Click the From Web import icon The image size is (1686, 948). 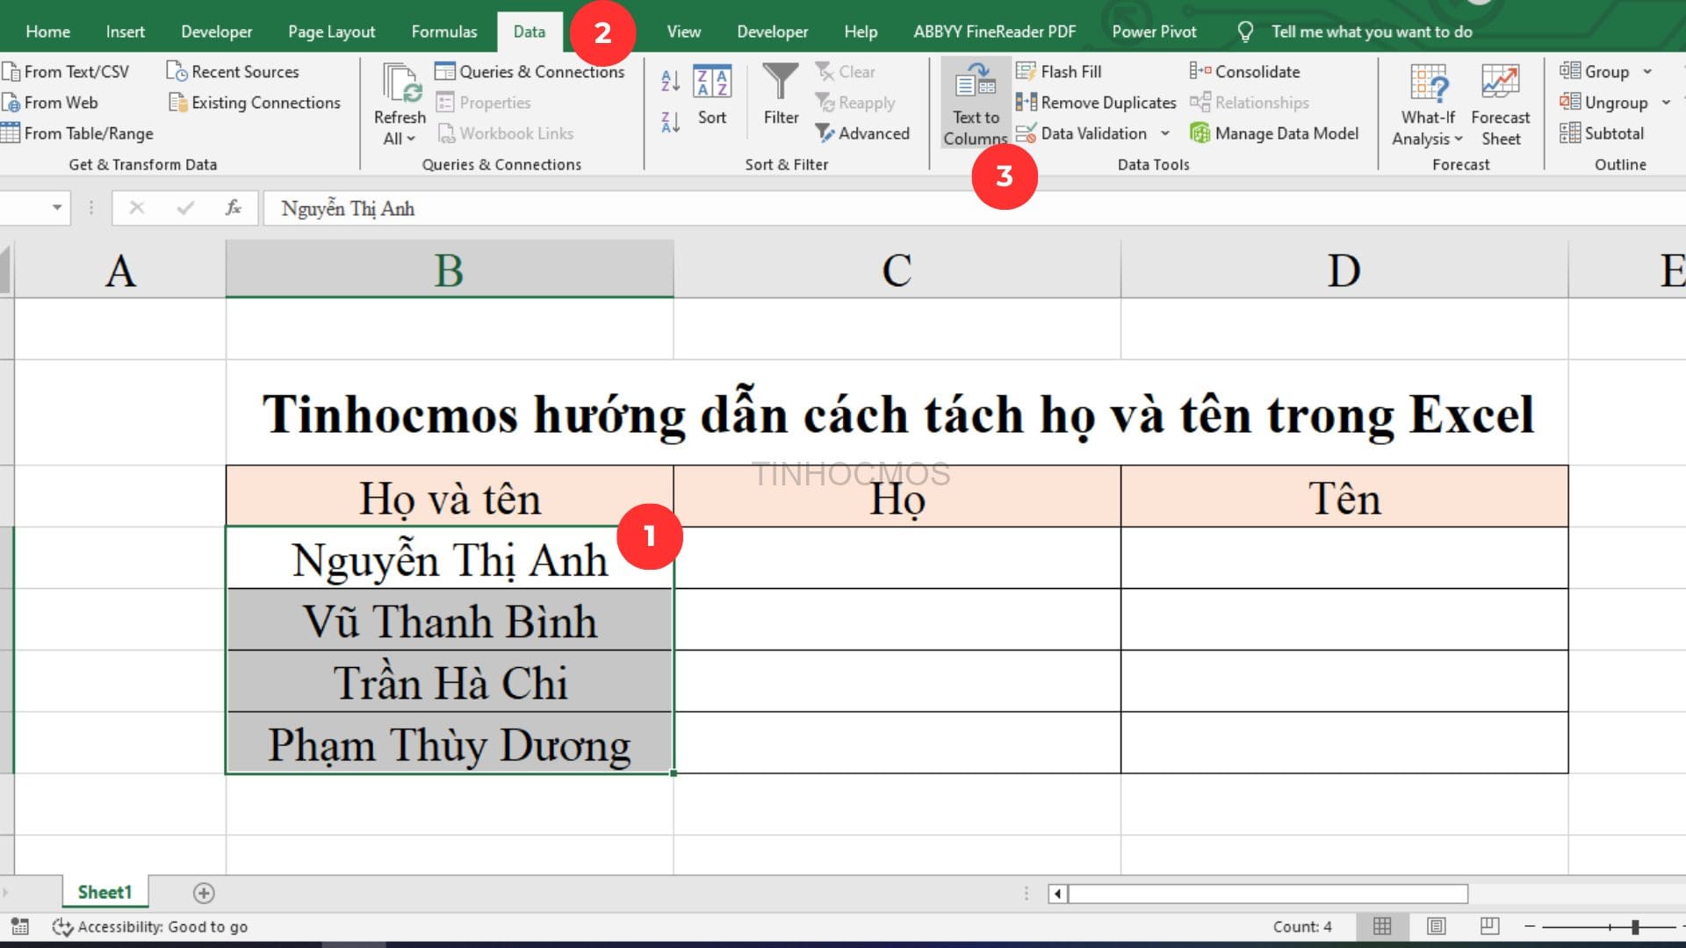[11, 103]
